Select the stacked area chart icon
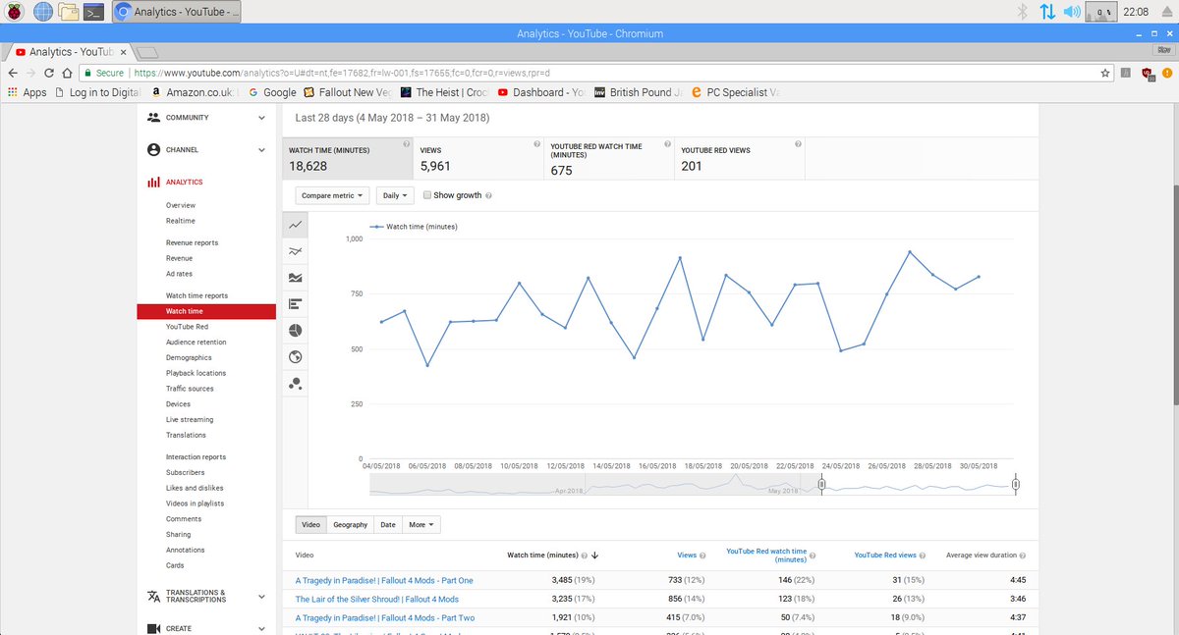Image resolution: width=1179 pixels, height=635 pixels. click(295, 278)
